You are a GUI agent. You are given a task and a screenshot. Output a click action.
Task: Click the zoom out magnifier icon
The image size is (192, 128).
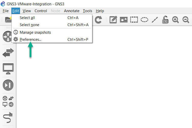pos(186,20)
